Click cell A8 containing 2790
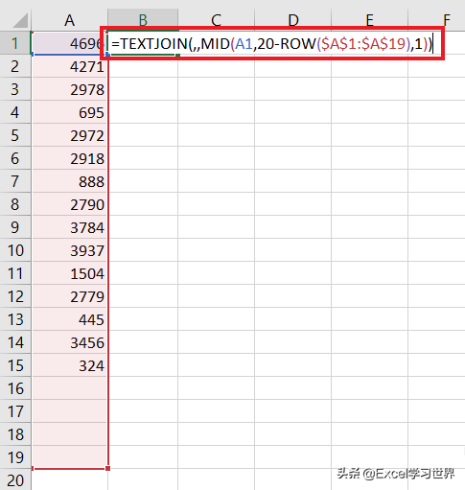The height and width of the screenshot is (490, 465). tap(69, 204)
